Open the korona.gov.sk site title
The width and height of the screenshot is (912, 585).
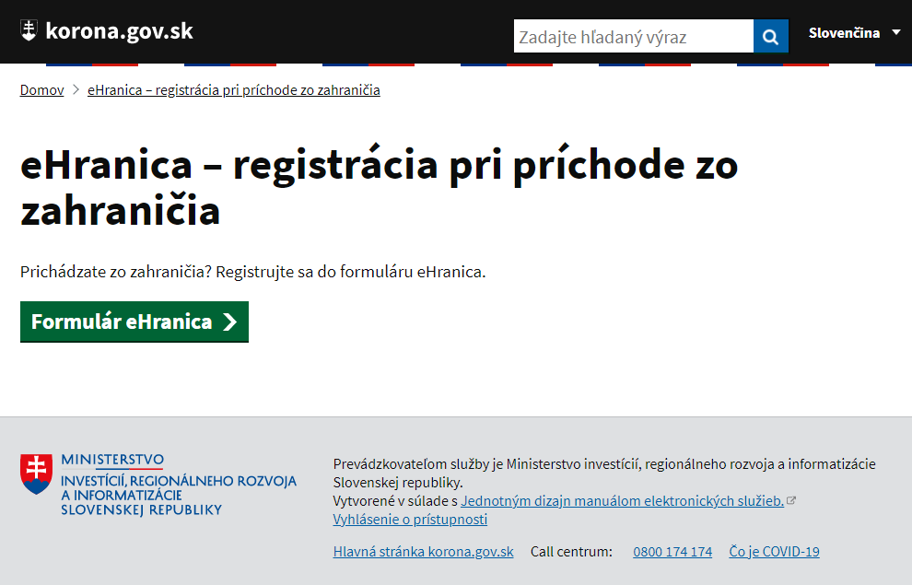[x=119, y=30]
